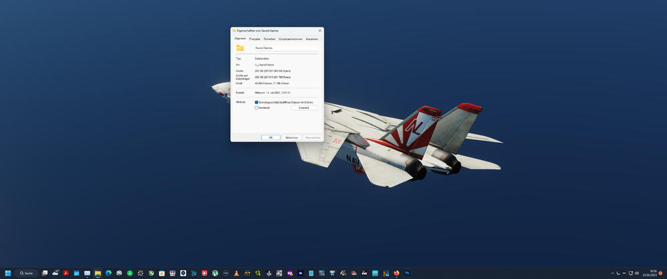Click the Dateiordner type value

[261, 58]
